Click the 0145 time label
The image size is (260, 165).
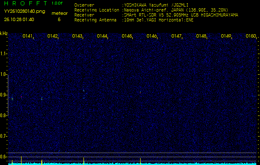(127, 36)
